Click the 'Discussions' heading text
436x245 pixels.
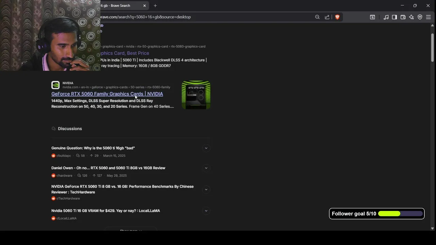pos(70,129)
